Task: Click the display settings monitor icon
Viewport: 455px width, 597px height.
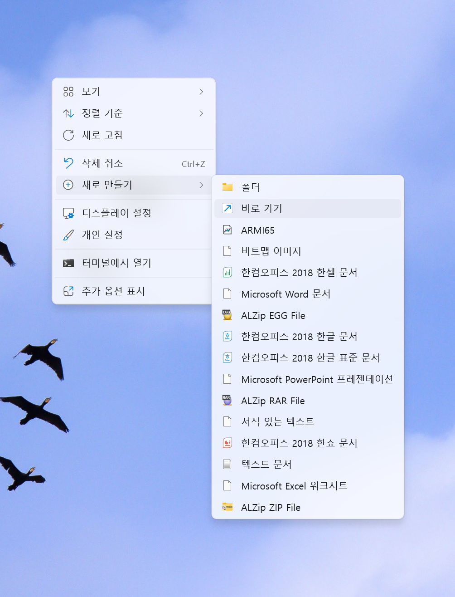Action: (68, 213)
